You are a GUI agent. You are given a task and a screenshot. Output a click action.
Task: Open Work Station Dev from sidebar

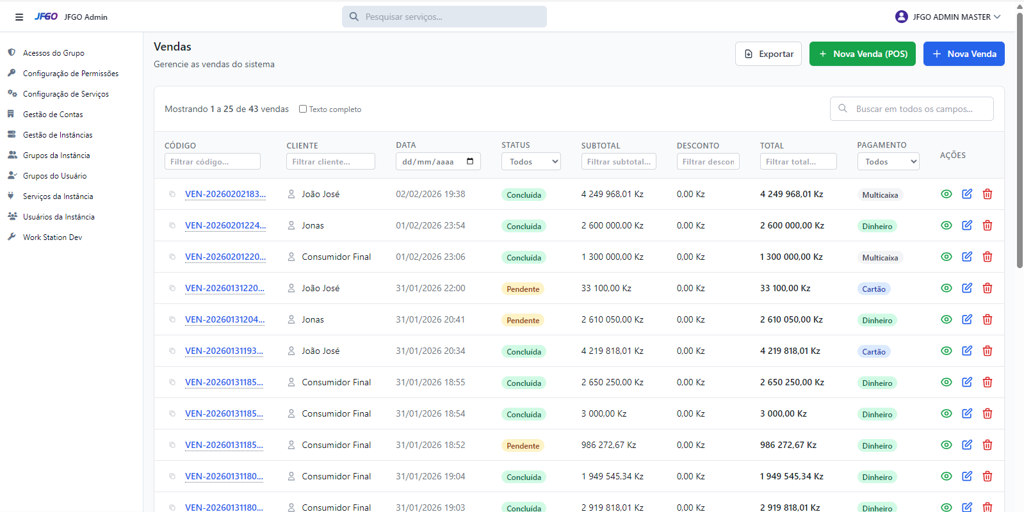click(53, 237)
